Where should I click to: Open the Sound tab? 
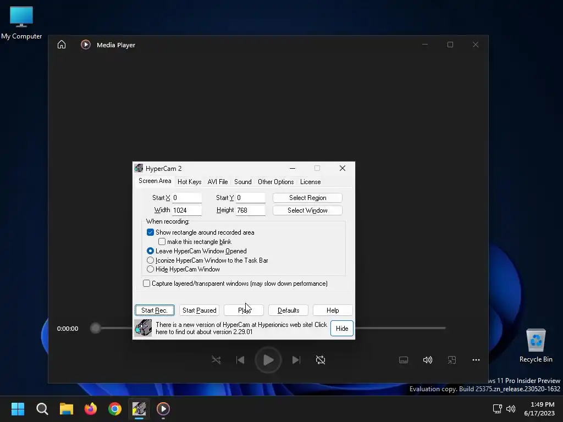click(x=242, y=181)
